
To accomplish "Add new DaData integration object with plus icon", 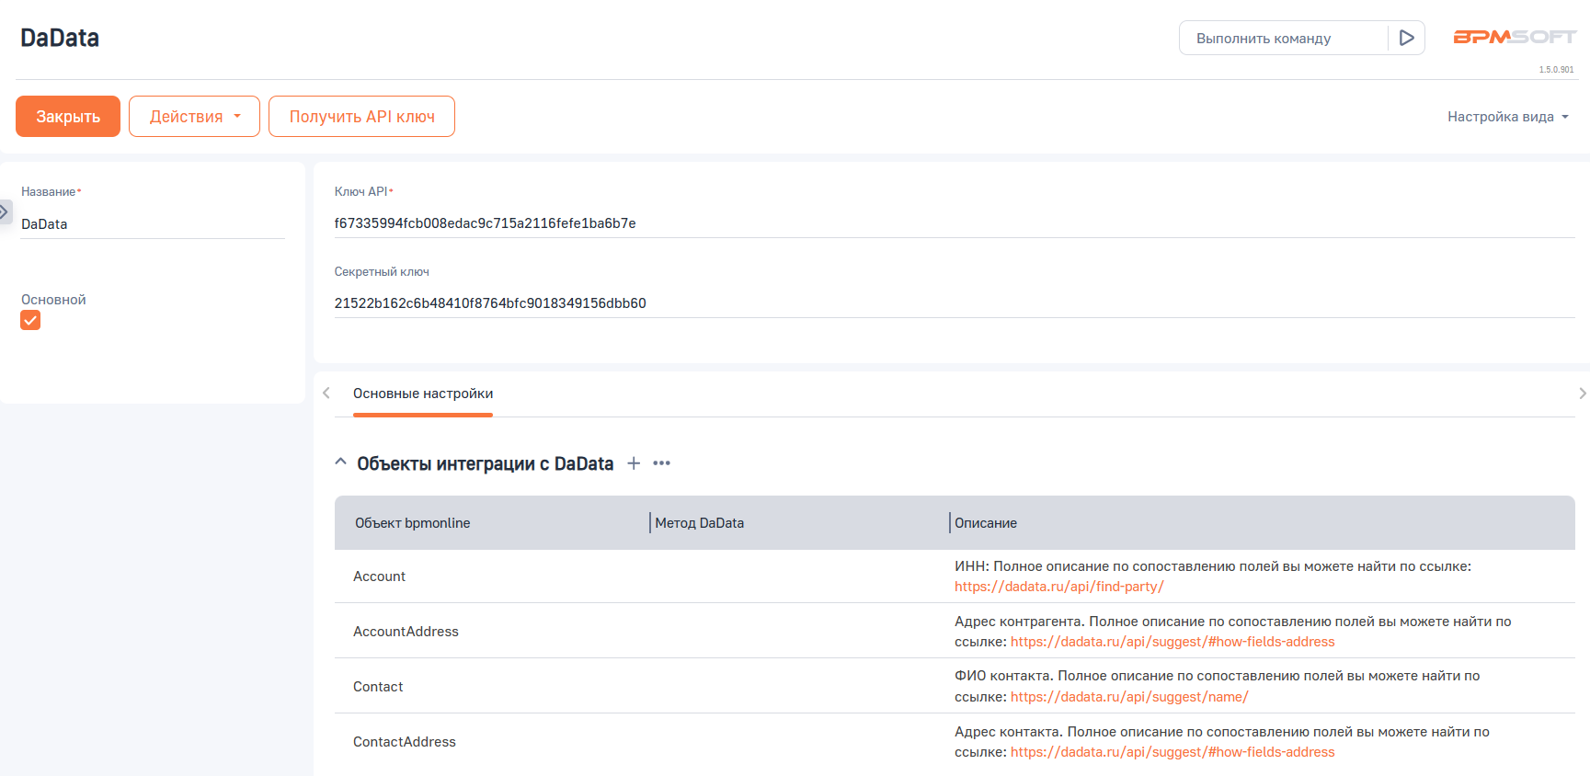I will tap(634, 463).
